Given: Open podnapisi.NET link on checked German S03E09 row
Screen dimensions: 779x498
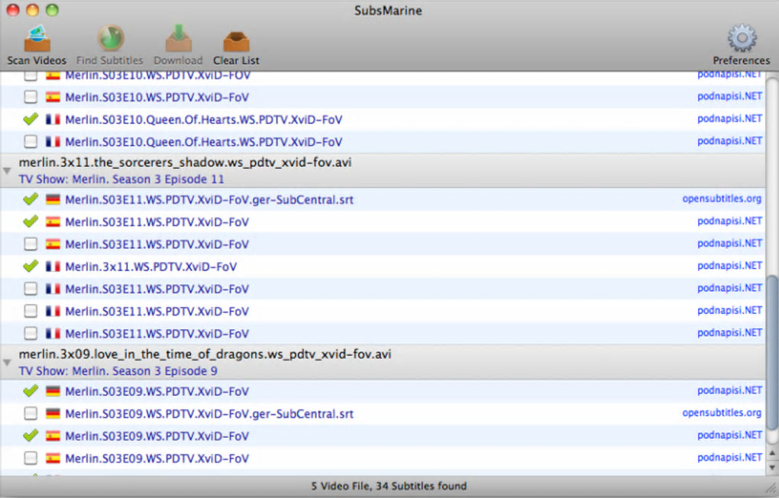Looking at the screenshot, I should point(729,390).
